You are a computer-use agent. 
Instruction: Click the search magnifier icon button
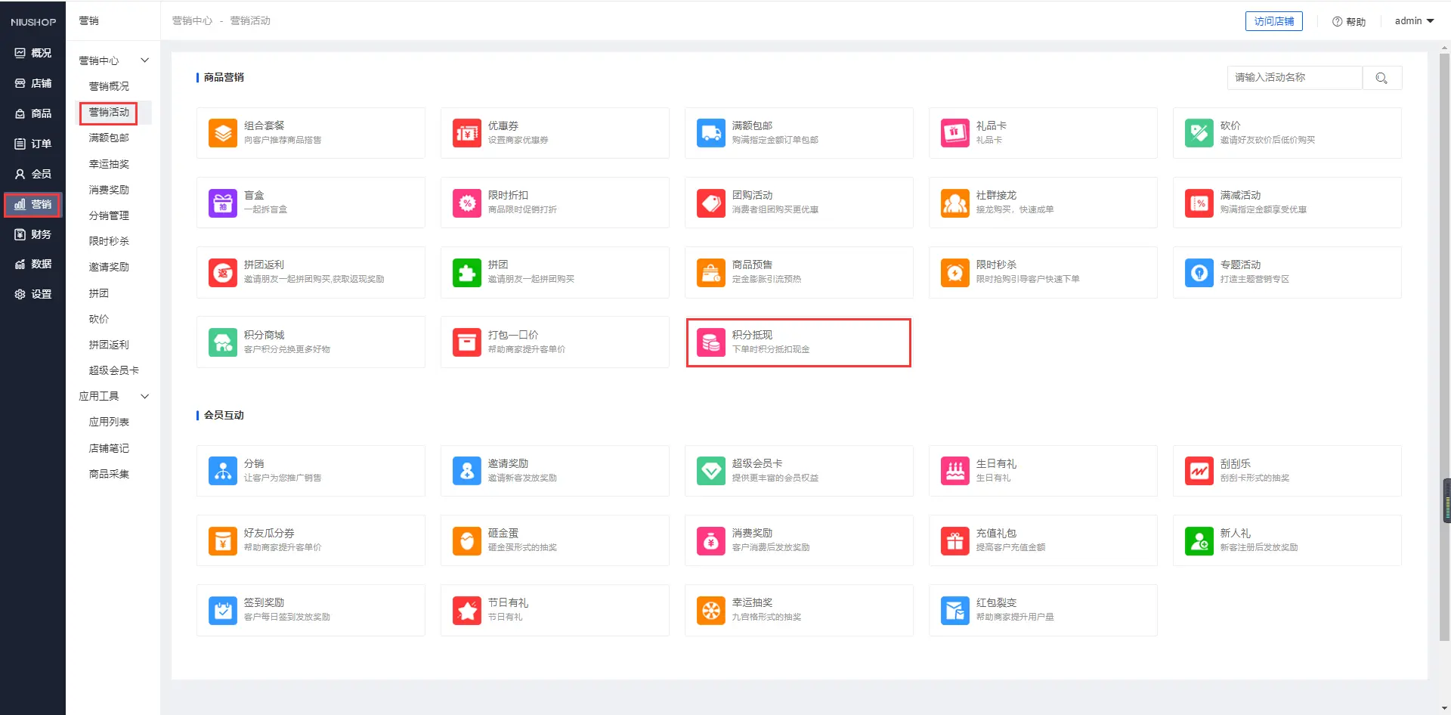point(1381,78)
